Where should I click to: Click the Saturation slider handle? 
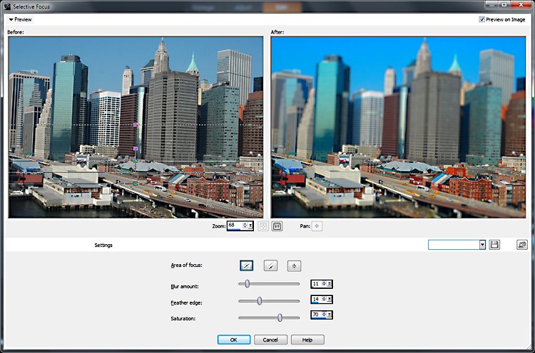coord(280,317)
